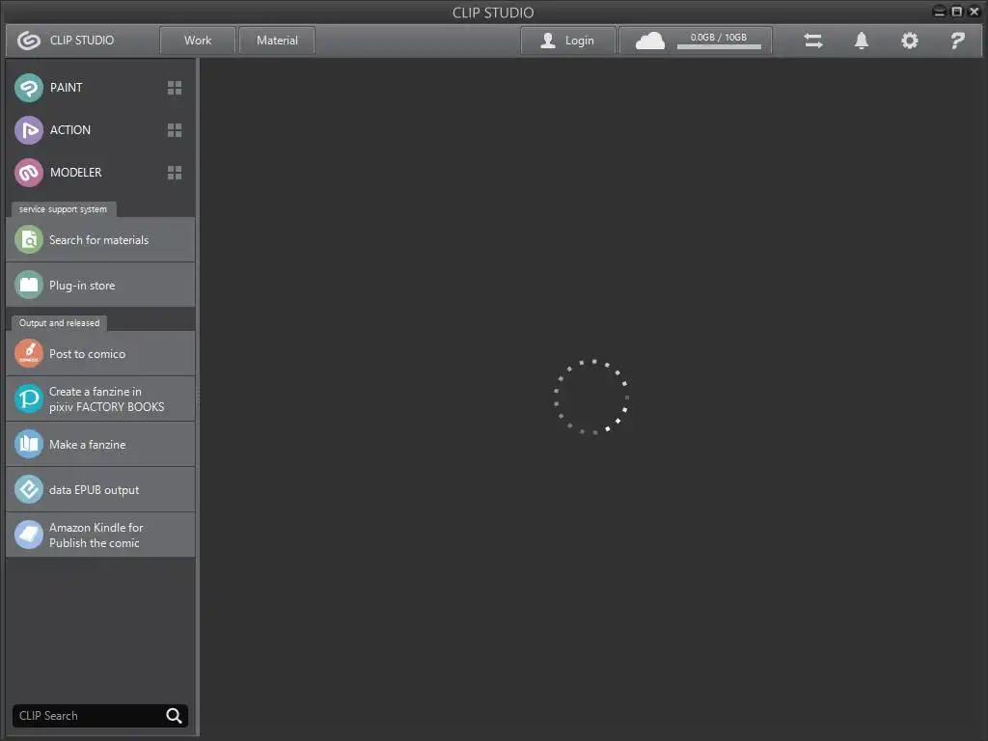
Task: Switch to the Material tab
Action: (x=277, y=41)
